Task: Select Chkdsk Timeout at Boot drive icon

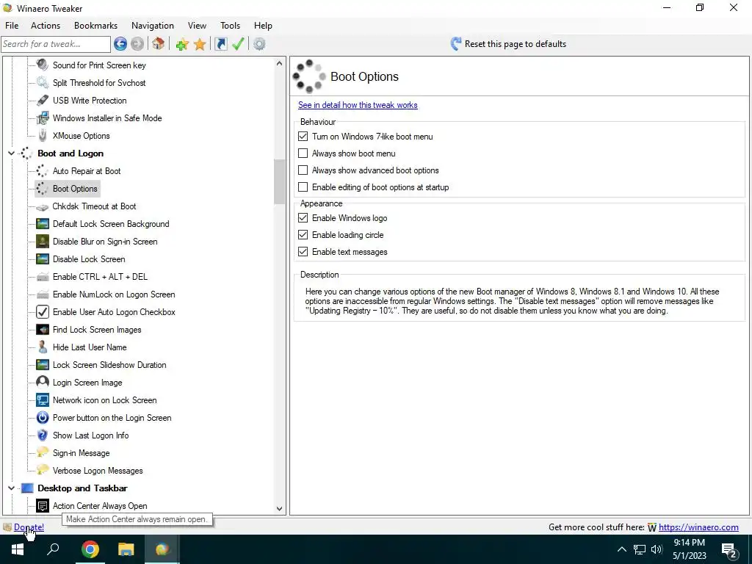Action: pyautogui.click(x=43, y=206)
